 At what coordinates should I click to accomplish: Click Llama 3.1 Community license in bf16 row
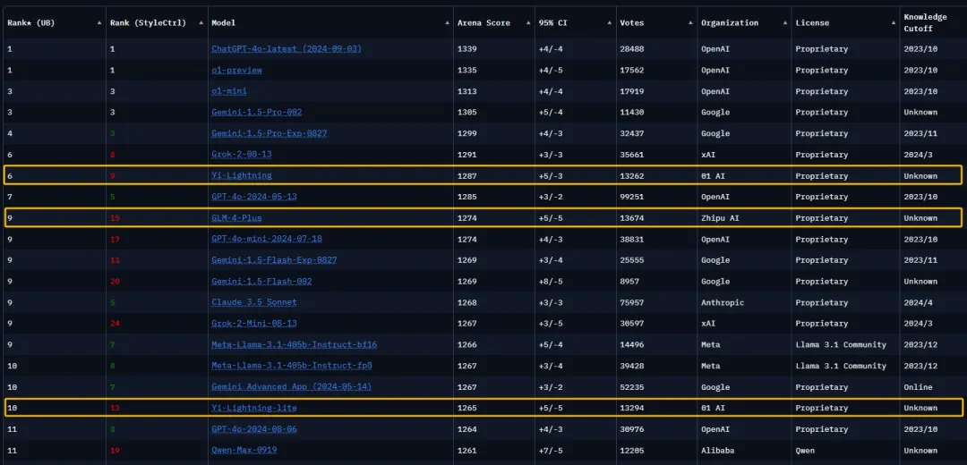point(841,344)
